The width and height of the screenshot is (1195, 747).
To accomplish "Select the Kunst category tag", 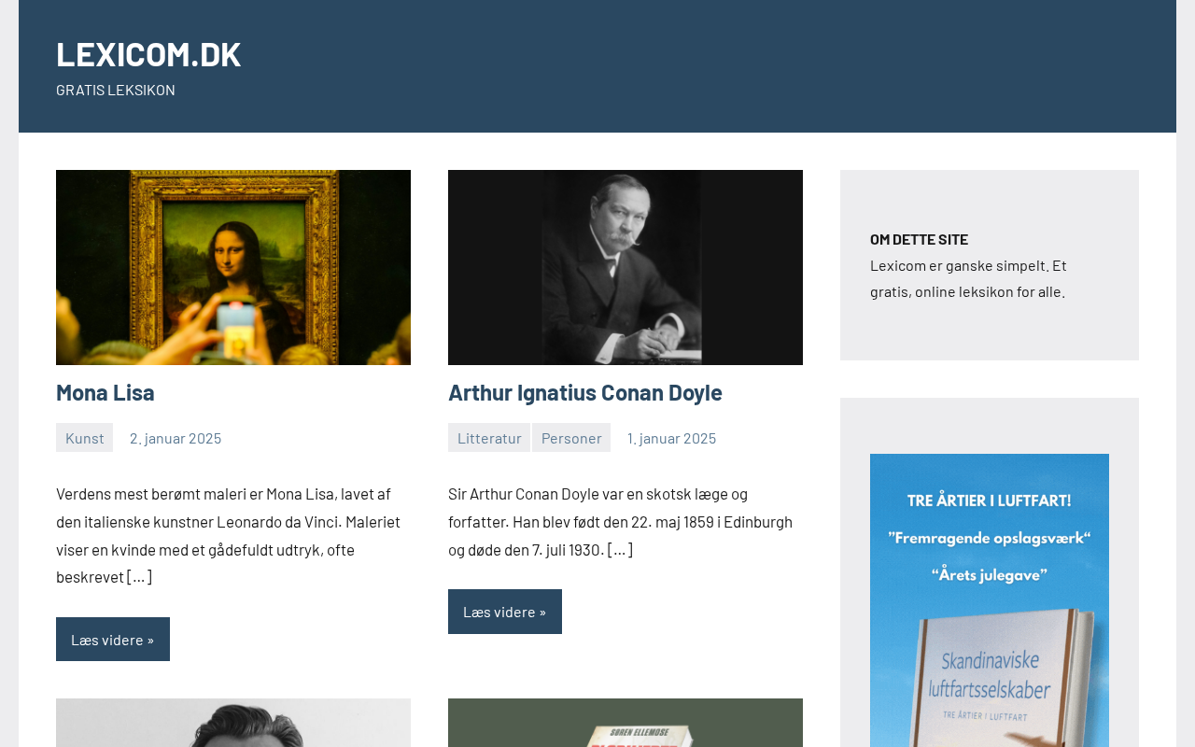I will 85,438.
